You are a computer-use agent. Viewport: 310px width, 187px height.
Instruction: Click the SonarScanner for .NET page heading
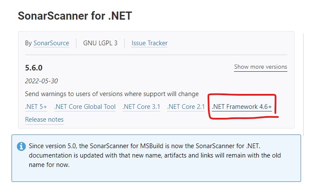75,16
